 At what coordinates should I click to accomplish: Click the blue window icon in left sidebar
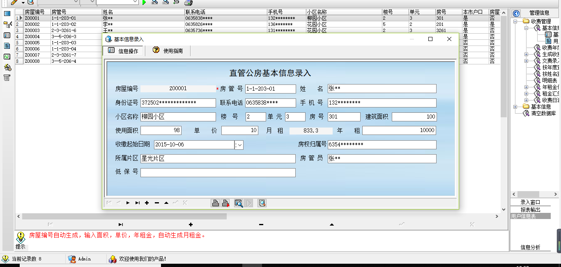[x=7, y=14]
